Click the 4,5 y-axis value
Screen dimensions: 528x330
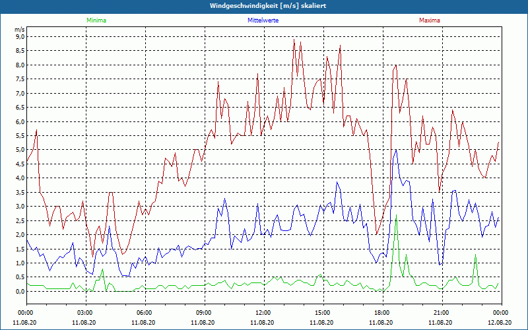pos(20,164)
